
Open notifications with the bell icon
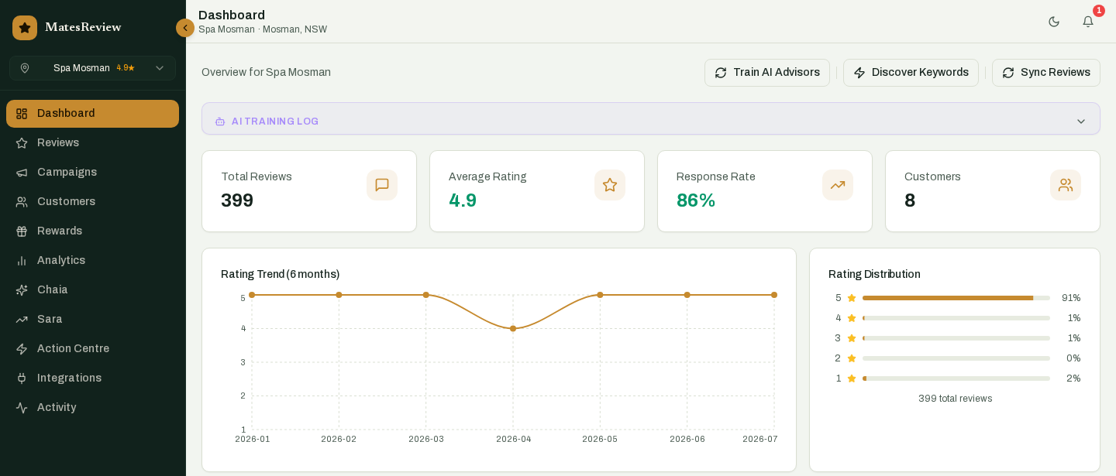click(x=1088, y=22)
